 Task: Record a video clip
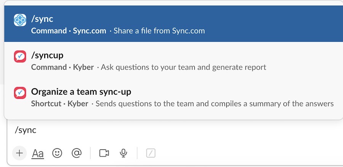coord(104,153)
